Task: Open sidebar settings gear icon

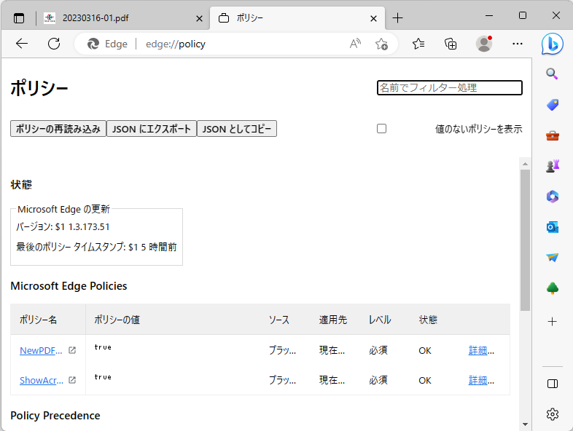Action: coord(552,414)
